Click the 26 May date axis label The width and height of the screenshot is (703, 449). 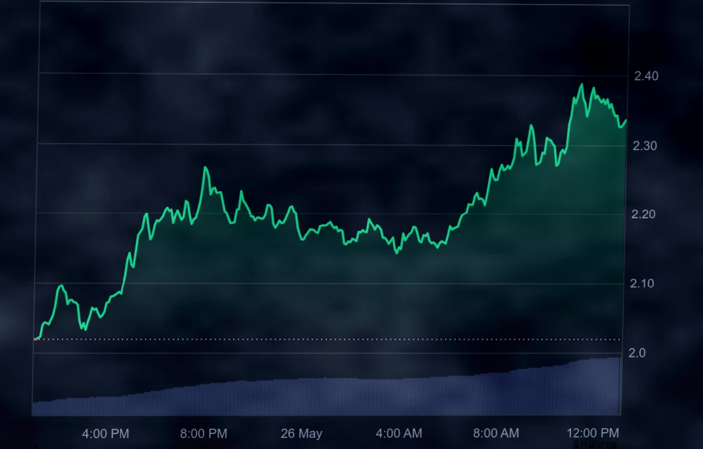coord(302,433)
